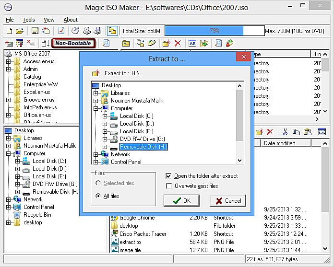Image resolution: width=334 pixels, height=267 pixels.
Task: Expand DVD RW Drive (G:) in dialog tree
Action: (x=105, y=139)
